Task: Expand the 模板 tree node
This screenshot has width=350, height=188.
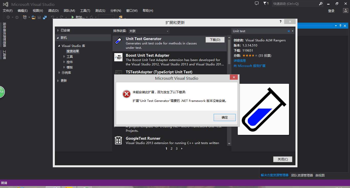Action: click(64, 67)
